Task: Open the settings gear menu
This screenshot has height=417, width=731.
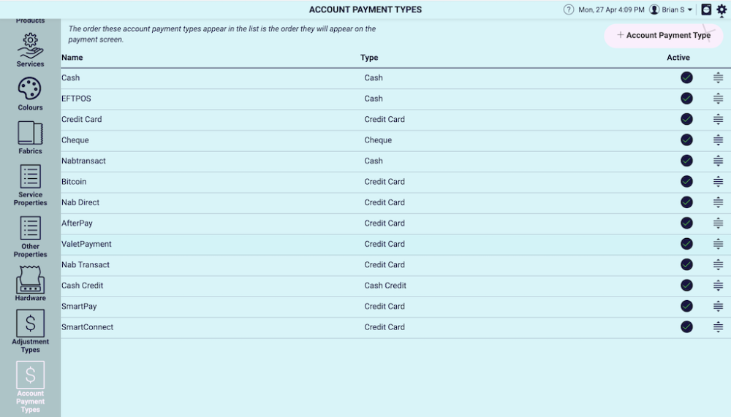Action: pos(721,9)
